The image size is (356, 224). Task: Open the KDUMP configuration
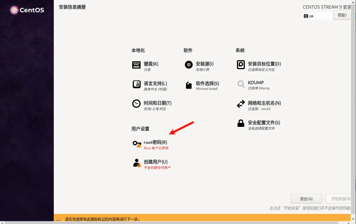(x=256, y=83)
